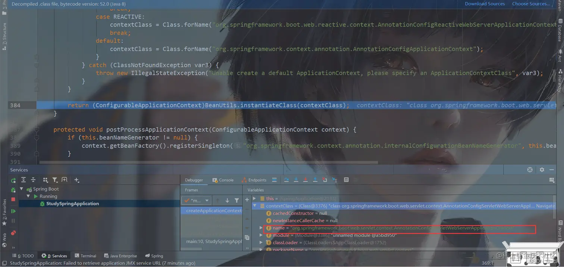
Task: Click the green Debug bug icon in the Services sidebar
Action: pyautogui.click(x=13, y=190)
